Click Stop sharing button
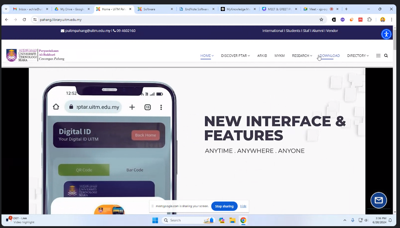 [224, 206]
